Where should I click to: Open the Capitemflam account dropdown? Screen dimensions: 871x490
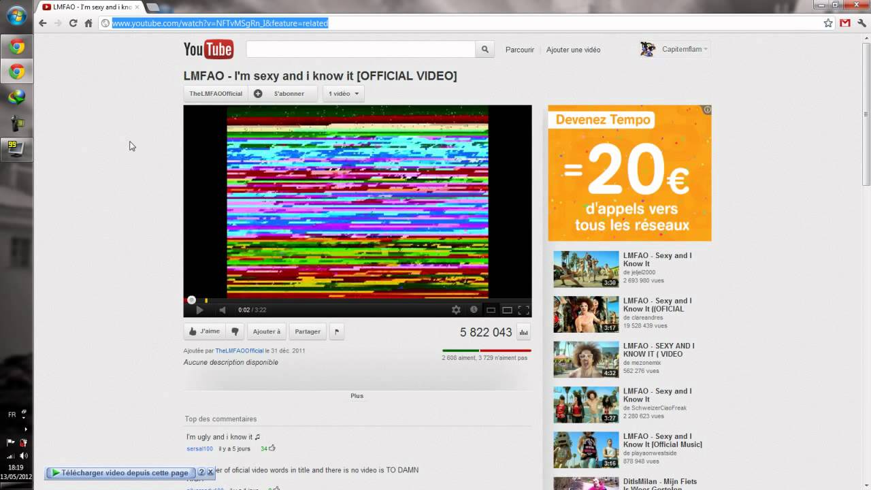(x=685, y=49)
